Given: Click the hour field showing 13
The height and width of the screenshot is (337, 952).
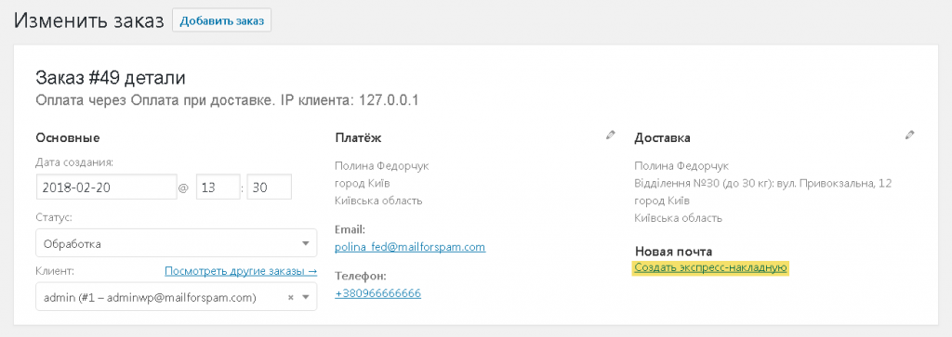Looking at the screenshot, I should 218,188.
